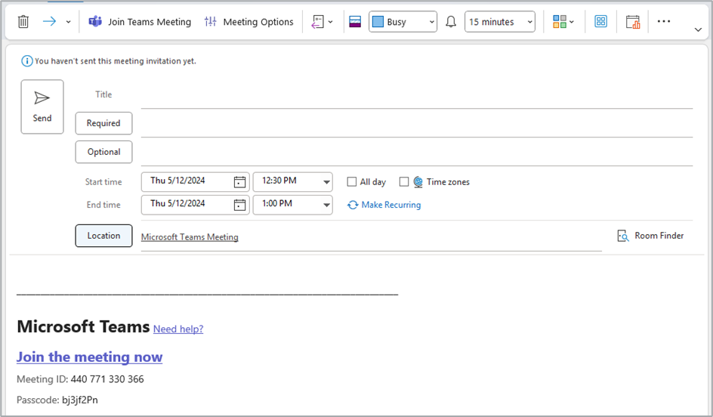Click the Microsoft Teams heading
The height and width of the screenshot is (417, 713).
pos(83,326)
